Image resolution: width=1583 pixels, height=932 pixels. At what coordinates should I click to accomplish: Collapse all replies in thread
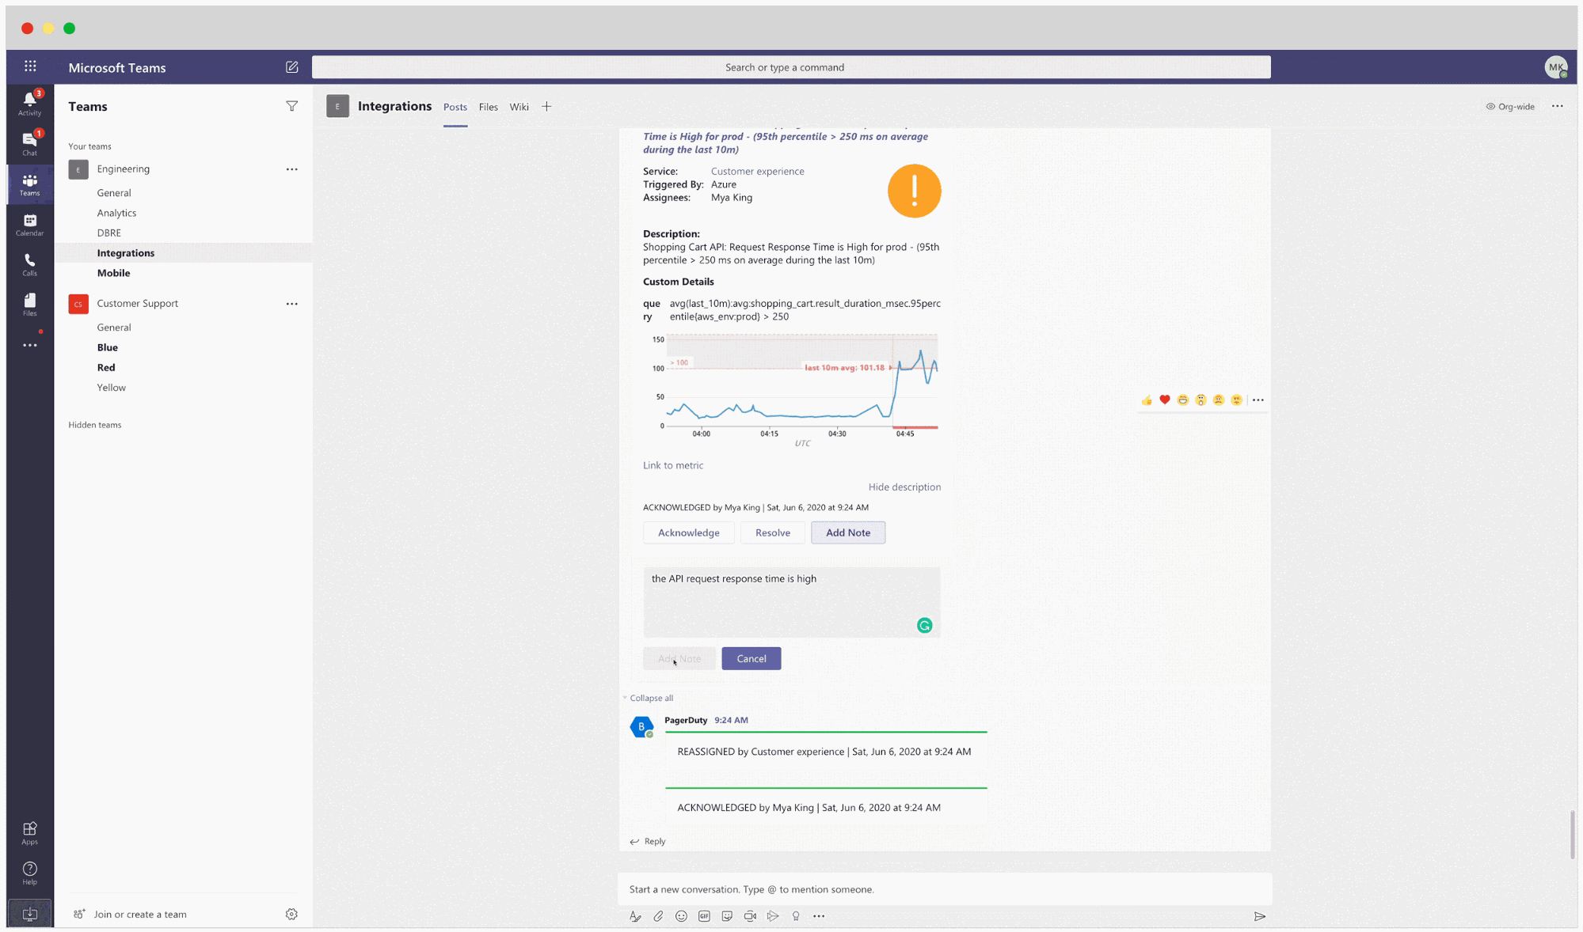(650, 698)
